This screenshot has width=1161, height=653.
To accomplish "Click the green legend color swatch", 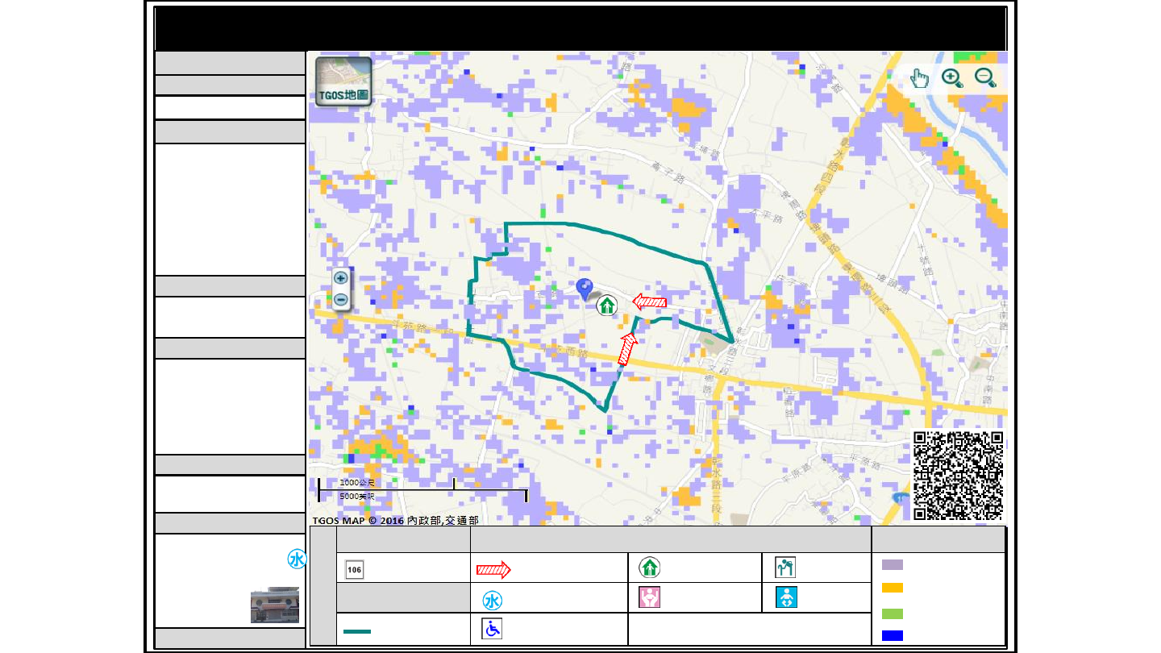I will [x=892, y=613].
